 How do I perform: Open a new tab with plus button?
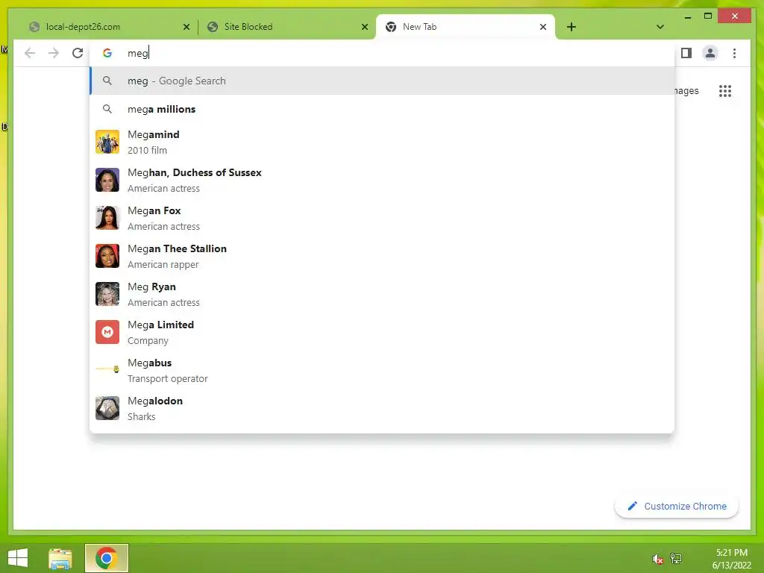[571, 27]
